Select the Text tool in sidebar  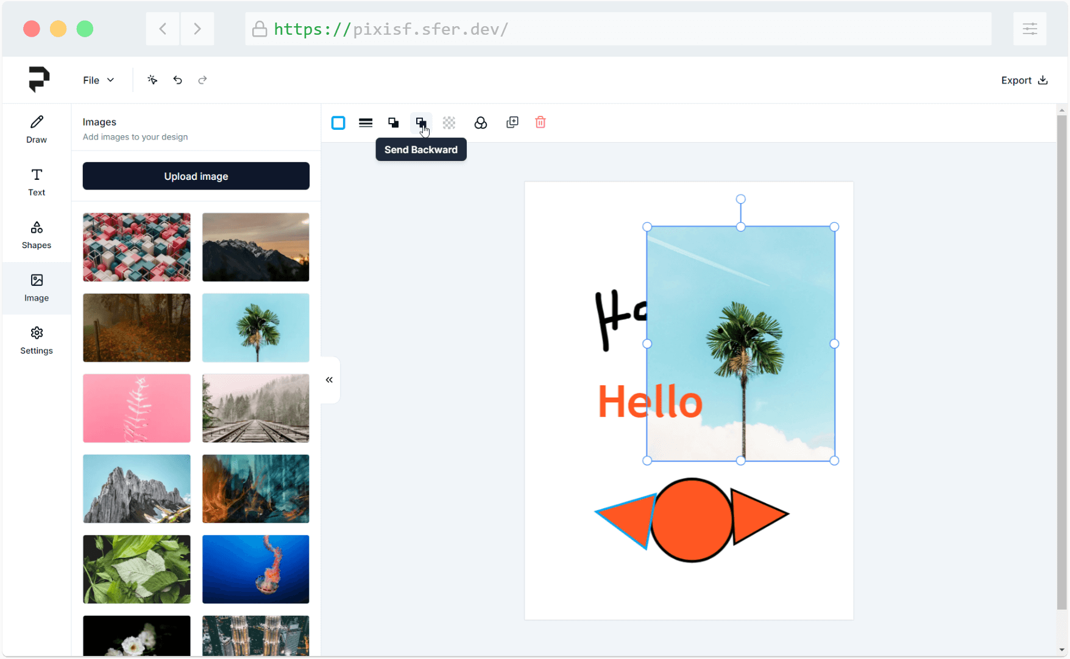pyautogui.click(x=37, y=182)
